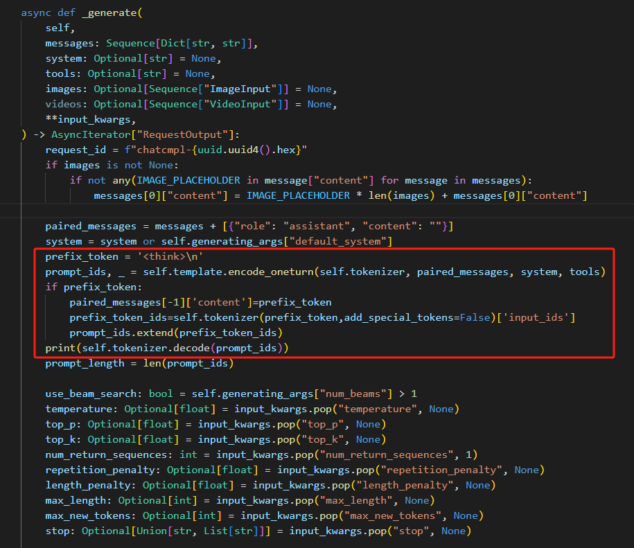Screen dimensions: 634x548
Task: Click the max_new_tokens variable name
Action: coord(85,515)
